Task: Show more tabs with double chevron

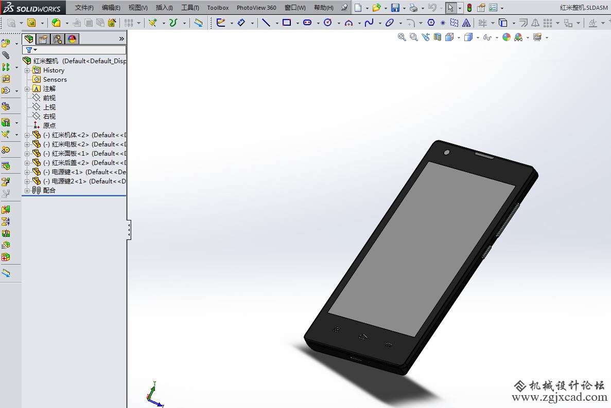Action: [x=121, y=39]
